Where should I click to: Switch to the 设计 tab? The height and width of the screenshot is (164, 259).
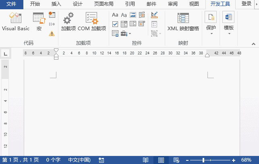pyautogui.click(x=77, y=4)
